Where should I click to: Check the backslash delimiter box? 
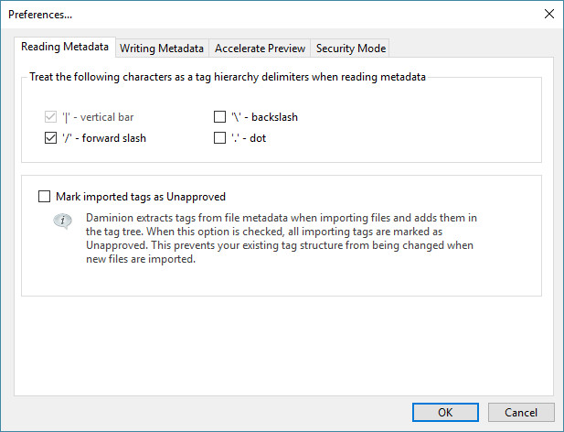pos(219,117)
